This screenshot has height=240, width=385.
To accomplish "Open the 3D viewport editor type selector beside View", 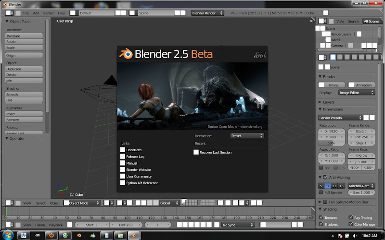I will tap(9, 203).
